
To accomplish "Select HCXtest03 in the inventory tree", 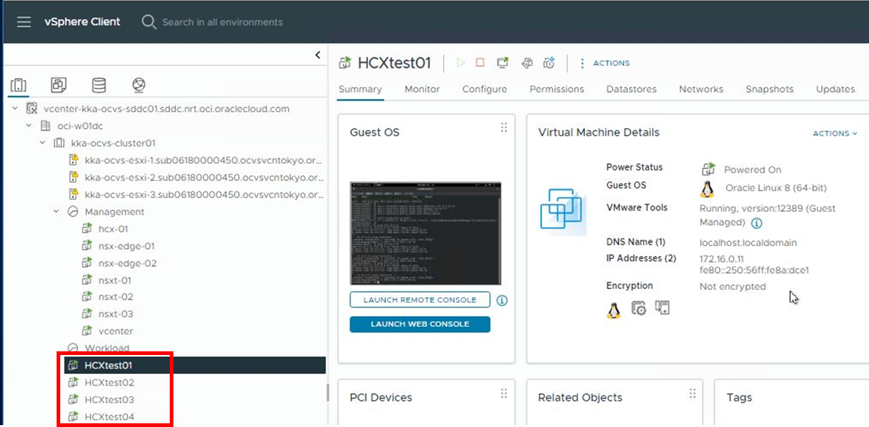I will (109, 400).
